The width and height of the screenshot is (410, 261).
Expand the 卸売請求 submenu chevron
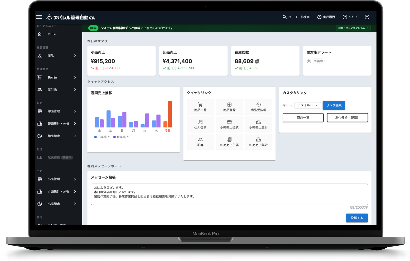coord(75,136)
